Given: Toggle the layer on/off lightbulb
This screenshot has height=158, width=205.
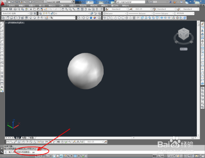Looking at the screenshot, I should pos(44,13).
